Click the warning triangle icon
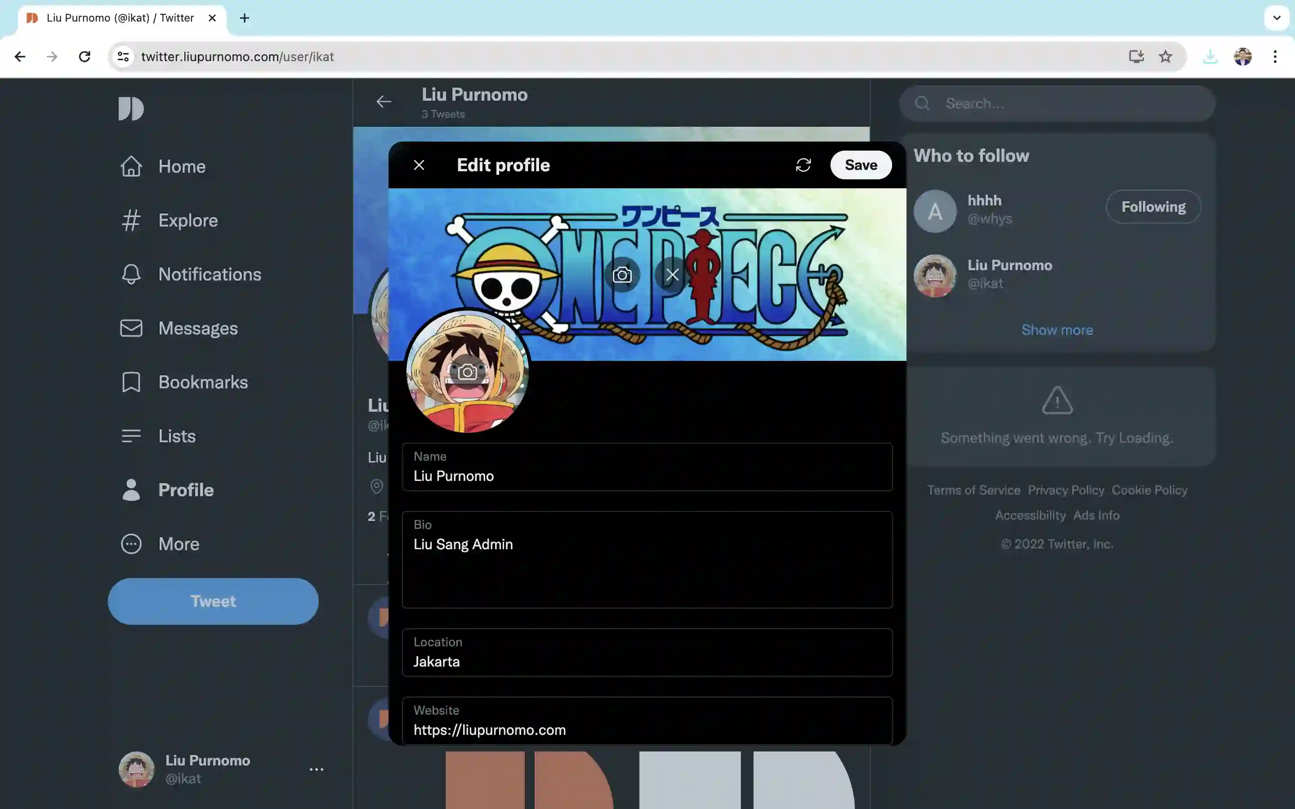1295x809 pixels. 1057,400
